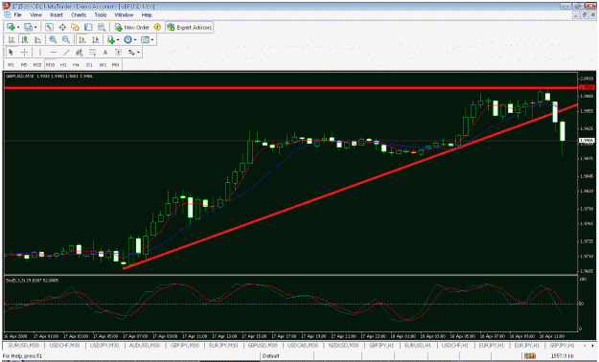
Task: Click the New Order button
Action: 132,27
